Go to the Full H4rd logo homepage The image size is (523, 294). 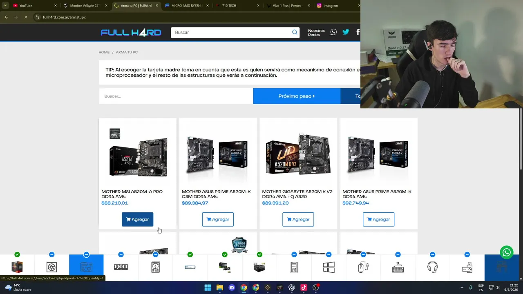pyautogui.click(x=131, y=33)
